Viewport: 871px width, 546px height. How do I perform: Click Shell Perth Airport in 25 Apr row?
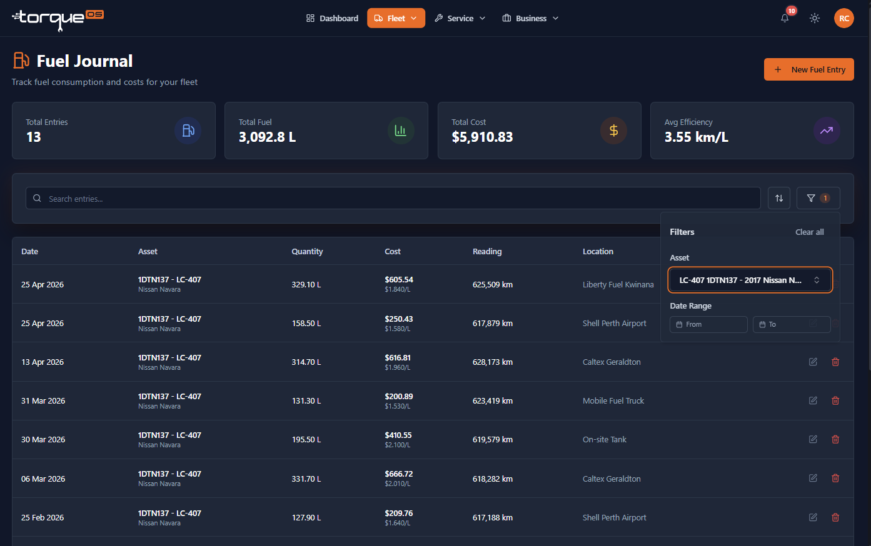[615, 323]
